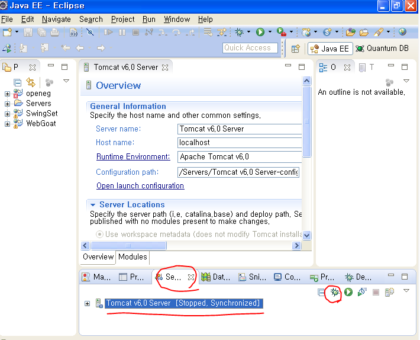This screenshot has width=420, height=340.
Task: Open the Help menu
Action: (205, 20)
